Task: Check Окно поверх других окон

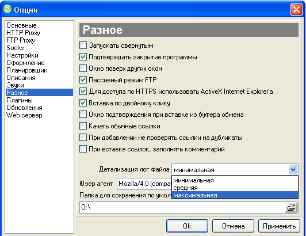Action: click(83, 68)
